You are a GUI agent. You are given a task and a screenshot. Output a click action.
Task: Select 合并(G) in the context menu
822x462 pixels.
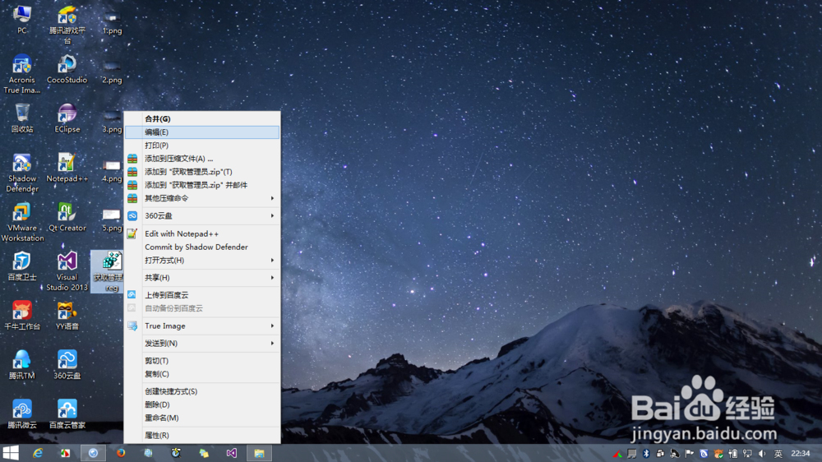(202, 119)
